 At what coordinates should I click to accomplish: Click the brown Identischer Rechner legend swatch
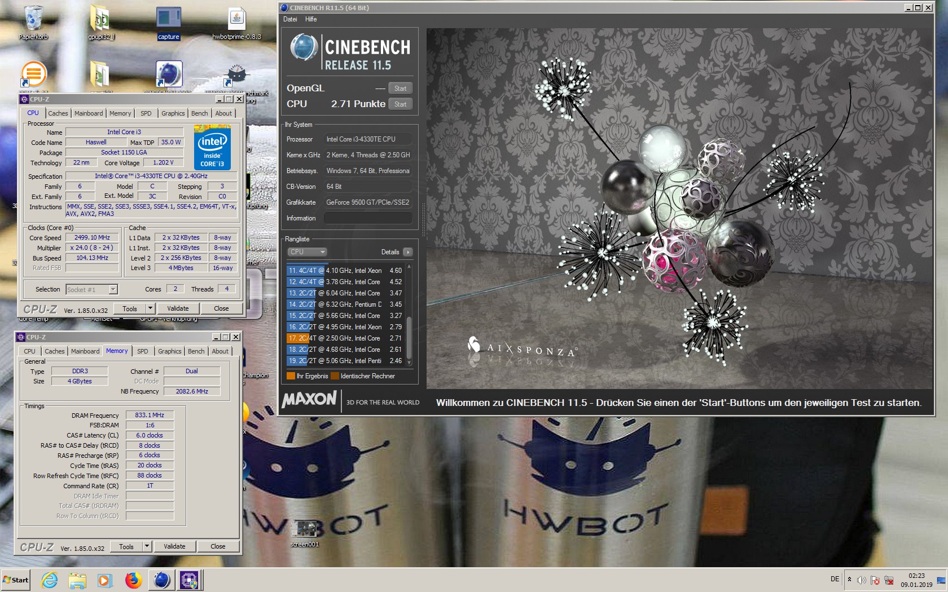point(335,376)
